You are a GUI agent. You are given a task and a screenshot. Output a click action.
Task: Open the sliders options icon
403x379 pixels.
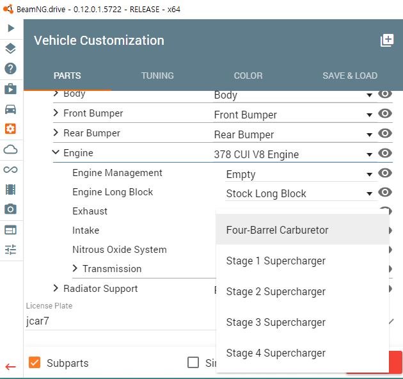pyautogui.click(x=10, y=250)
